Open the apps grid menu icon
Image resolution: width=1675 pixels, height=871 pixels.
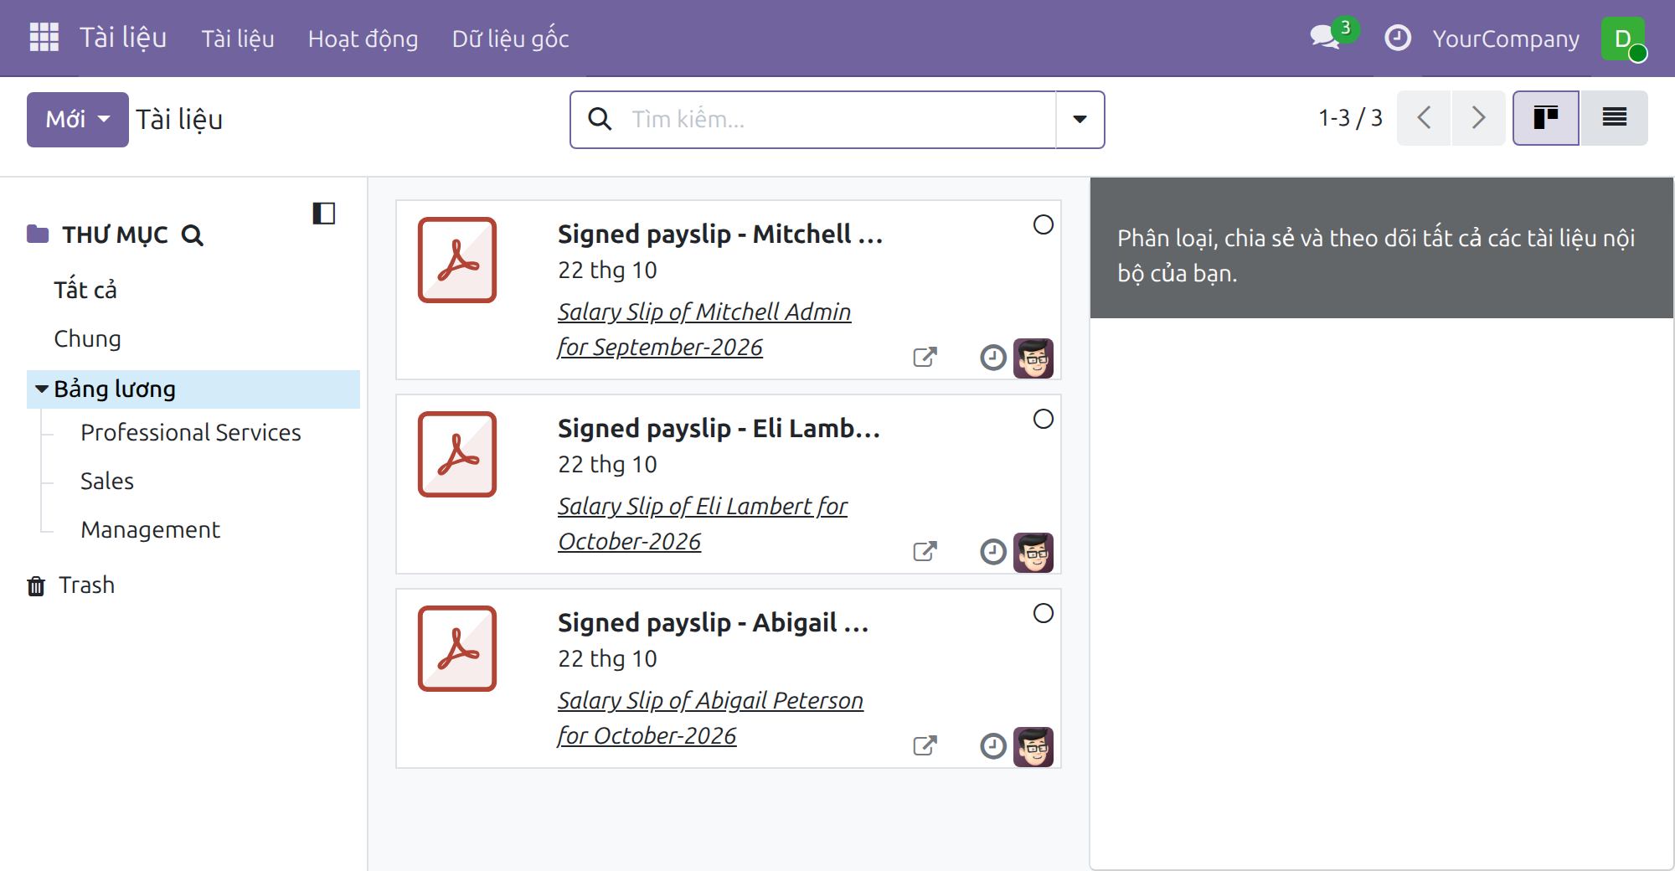44,38
